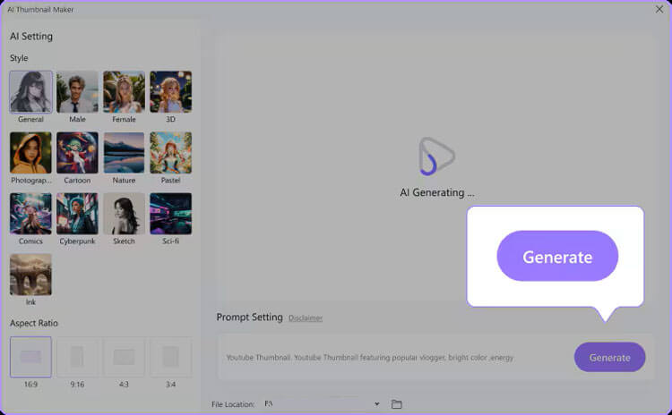Image resolution: width=672 pixels, height=415 pixels.
Task: Select the Cartoon style thumbnail
Action: tap(77, 152)
